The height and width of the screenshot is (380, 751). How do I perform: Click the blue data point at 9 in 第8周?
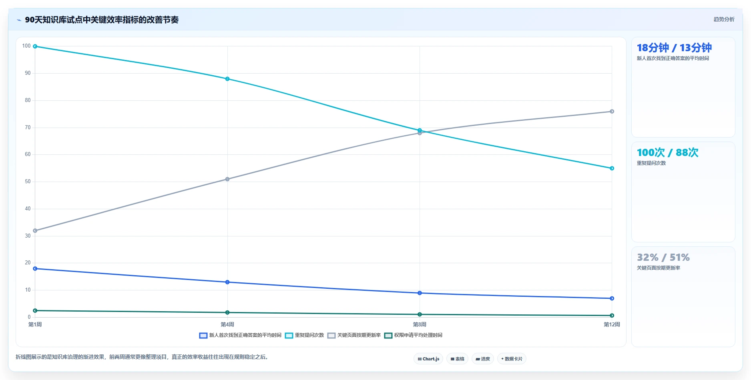420,293
